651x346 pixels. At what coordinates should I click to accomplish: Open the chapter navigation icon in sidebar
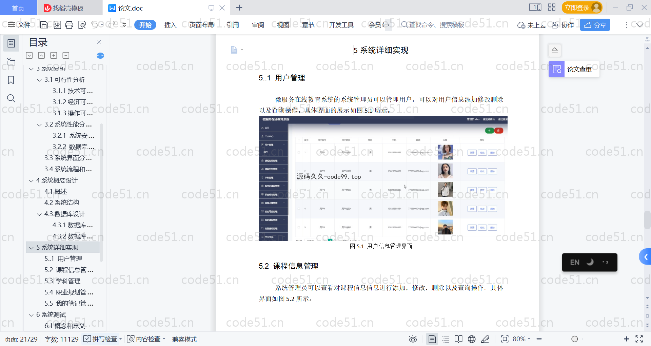11,61
